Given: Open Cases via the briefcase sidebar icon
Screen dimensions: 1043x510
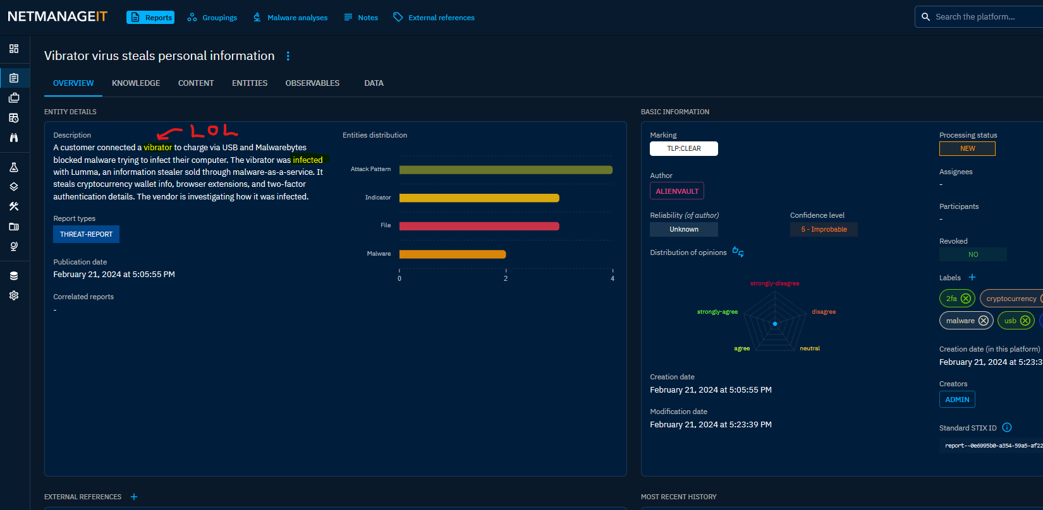Looking at the screenshot, I should tap(14, 98).
